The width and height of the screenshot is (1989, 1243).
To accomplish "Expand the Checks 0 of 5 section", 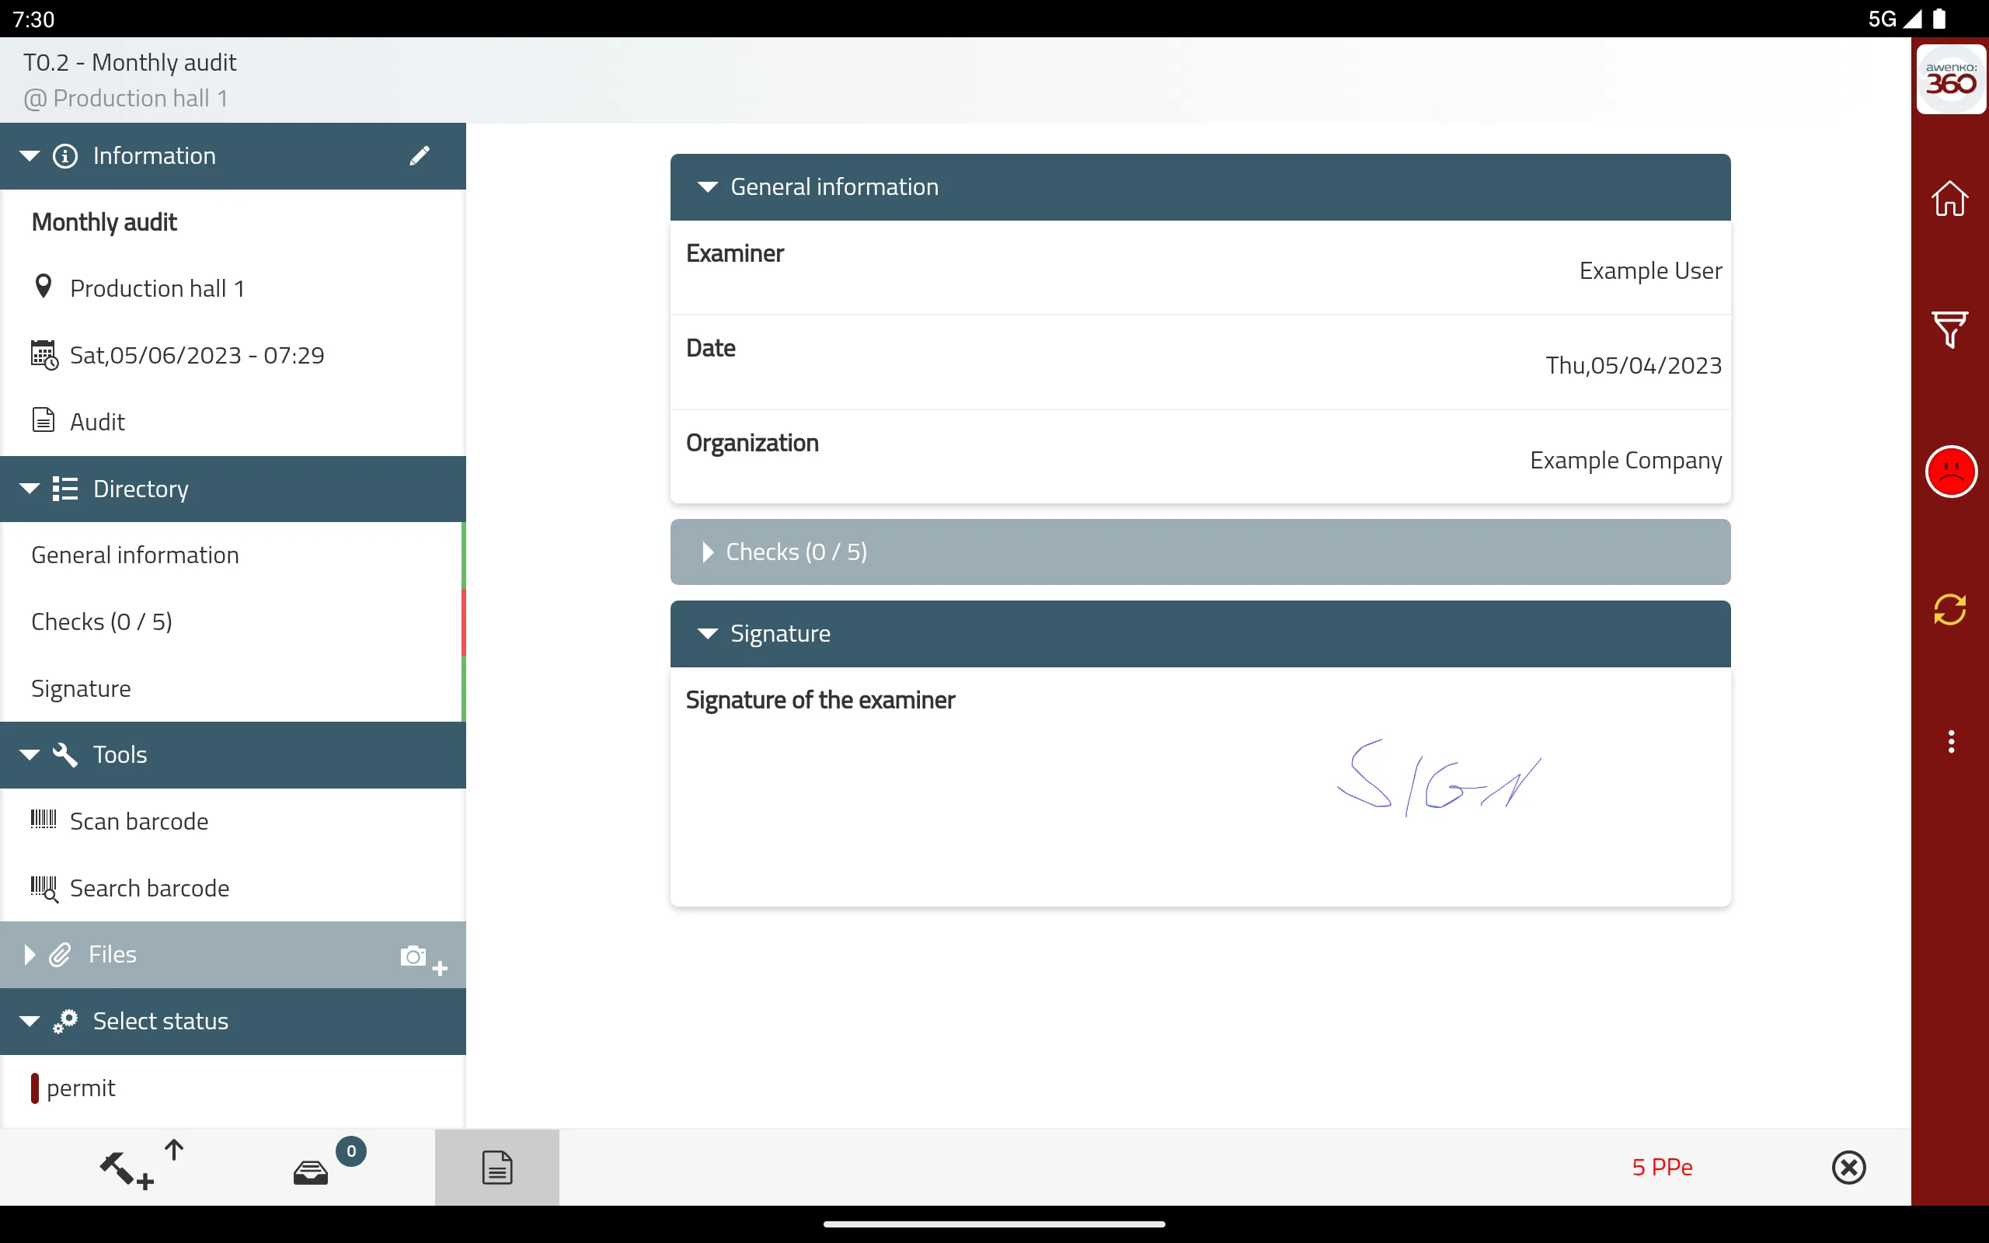I will click(x=1200, y=552).
